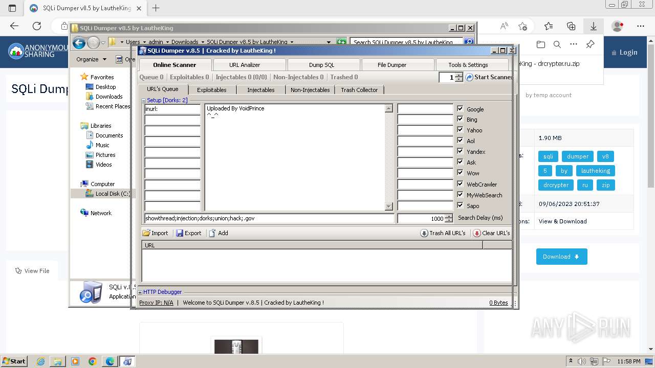
Task: Click Clear URL's button
Action: coord(491,233)
